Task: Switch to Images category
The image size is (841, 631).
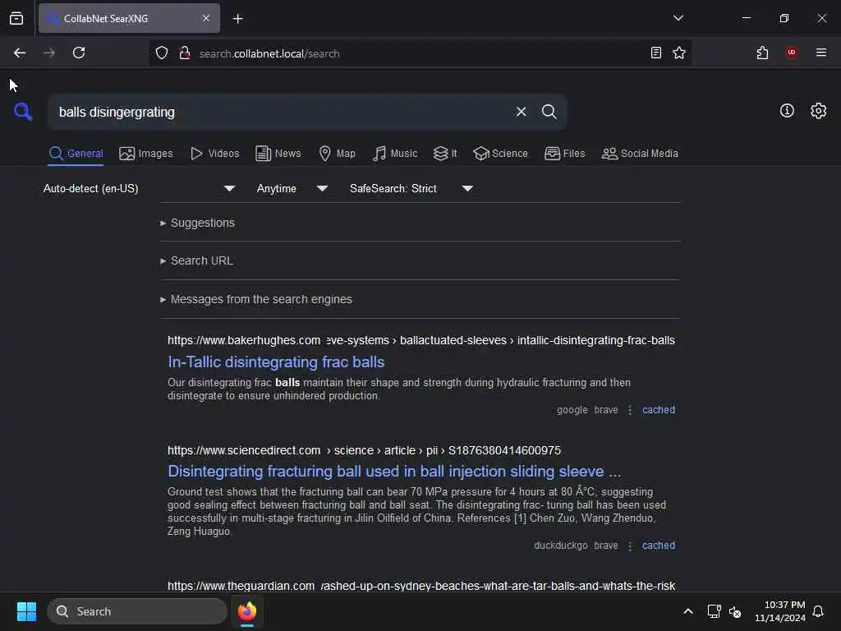Action: [146, 154]
